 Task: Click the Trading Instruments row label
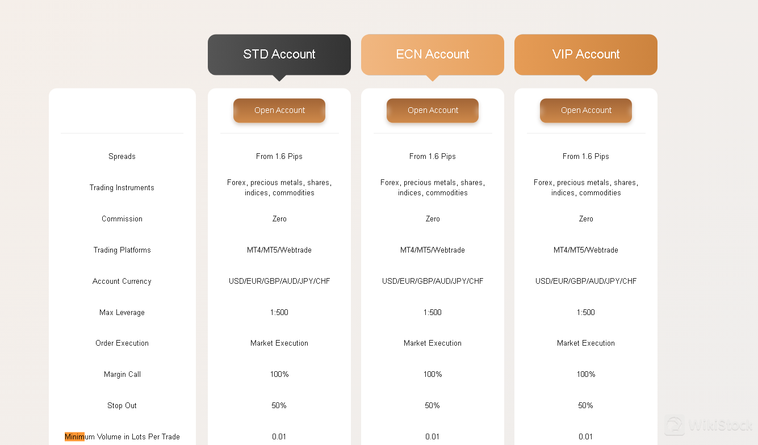122,187
